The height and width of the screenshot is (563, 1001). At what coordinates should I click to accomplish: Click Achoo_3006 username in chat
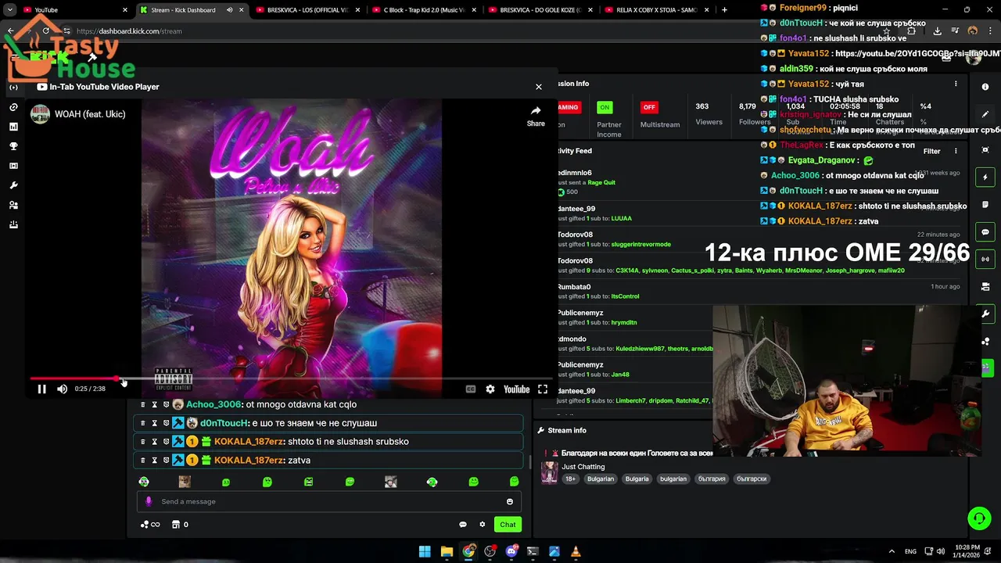pos(213,404)
